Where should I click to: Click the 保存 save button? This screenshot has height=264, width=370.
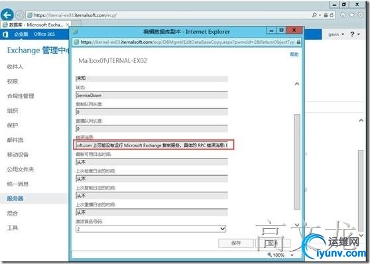tap(236, 243)
